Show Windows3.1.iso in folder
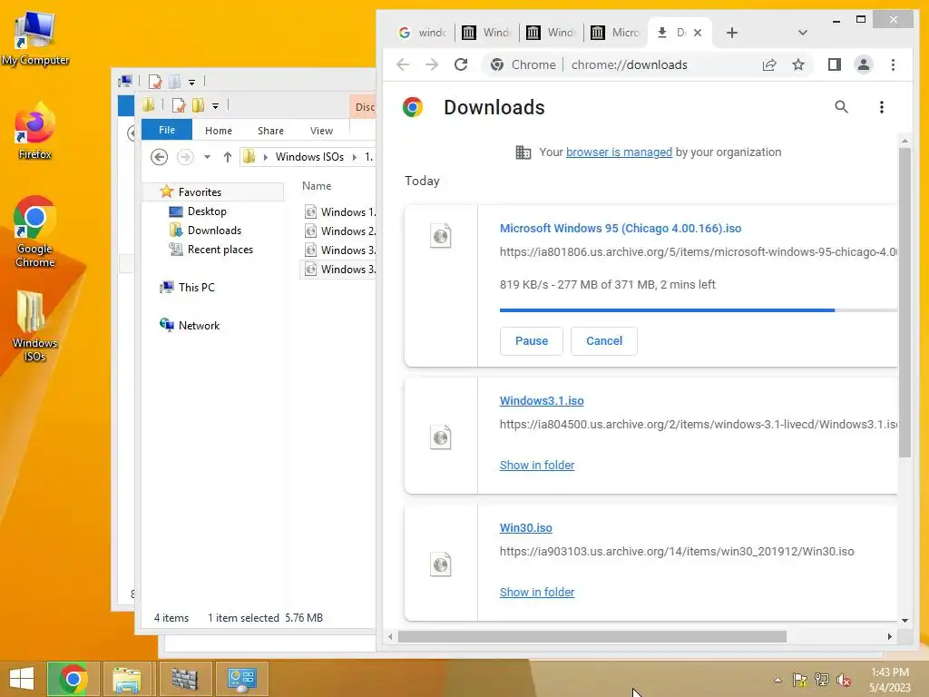The image size is (929, 697). [537, 466]
